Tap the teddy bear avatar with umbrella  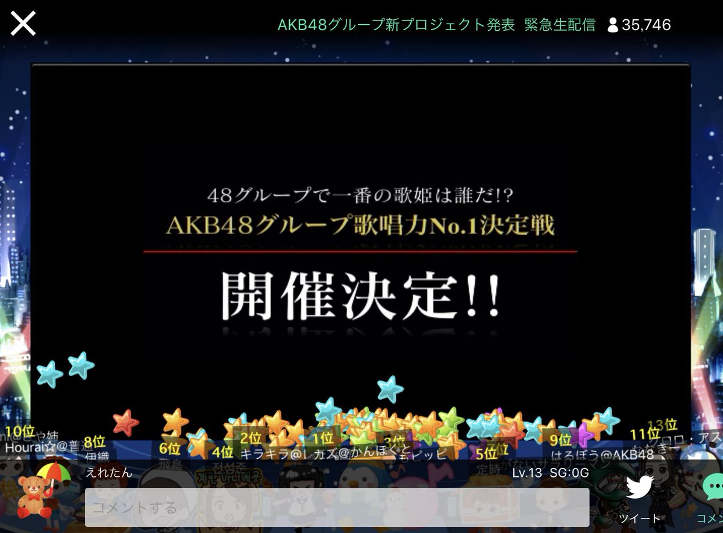point(43,491)
